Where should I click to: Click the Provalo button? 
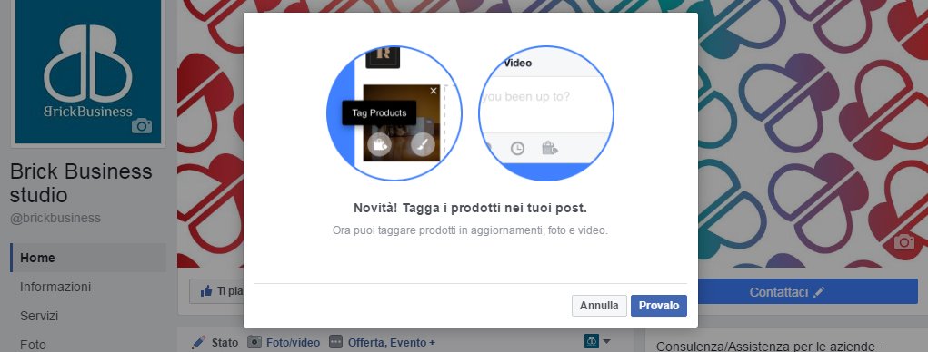pyautogui.click(x=659, y=306)
